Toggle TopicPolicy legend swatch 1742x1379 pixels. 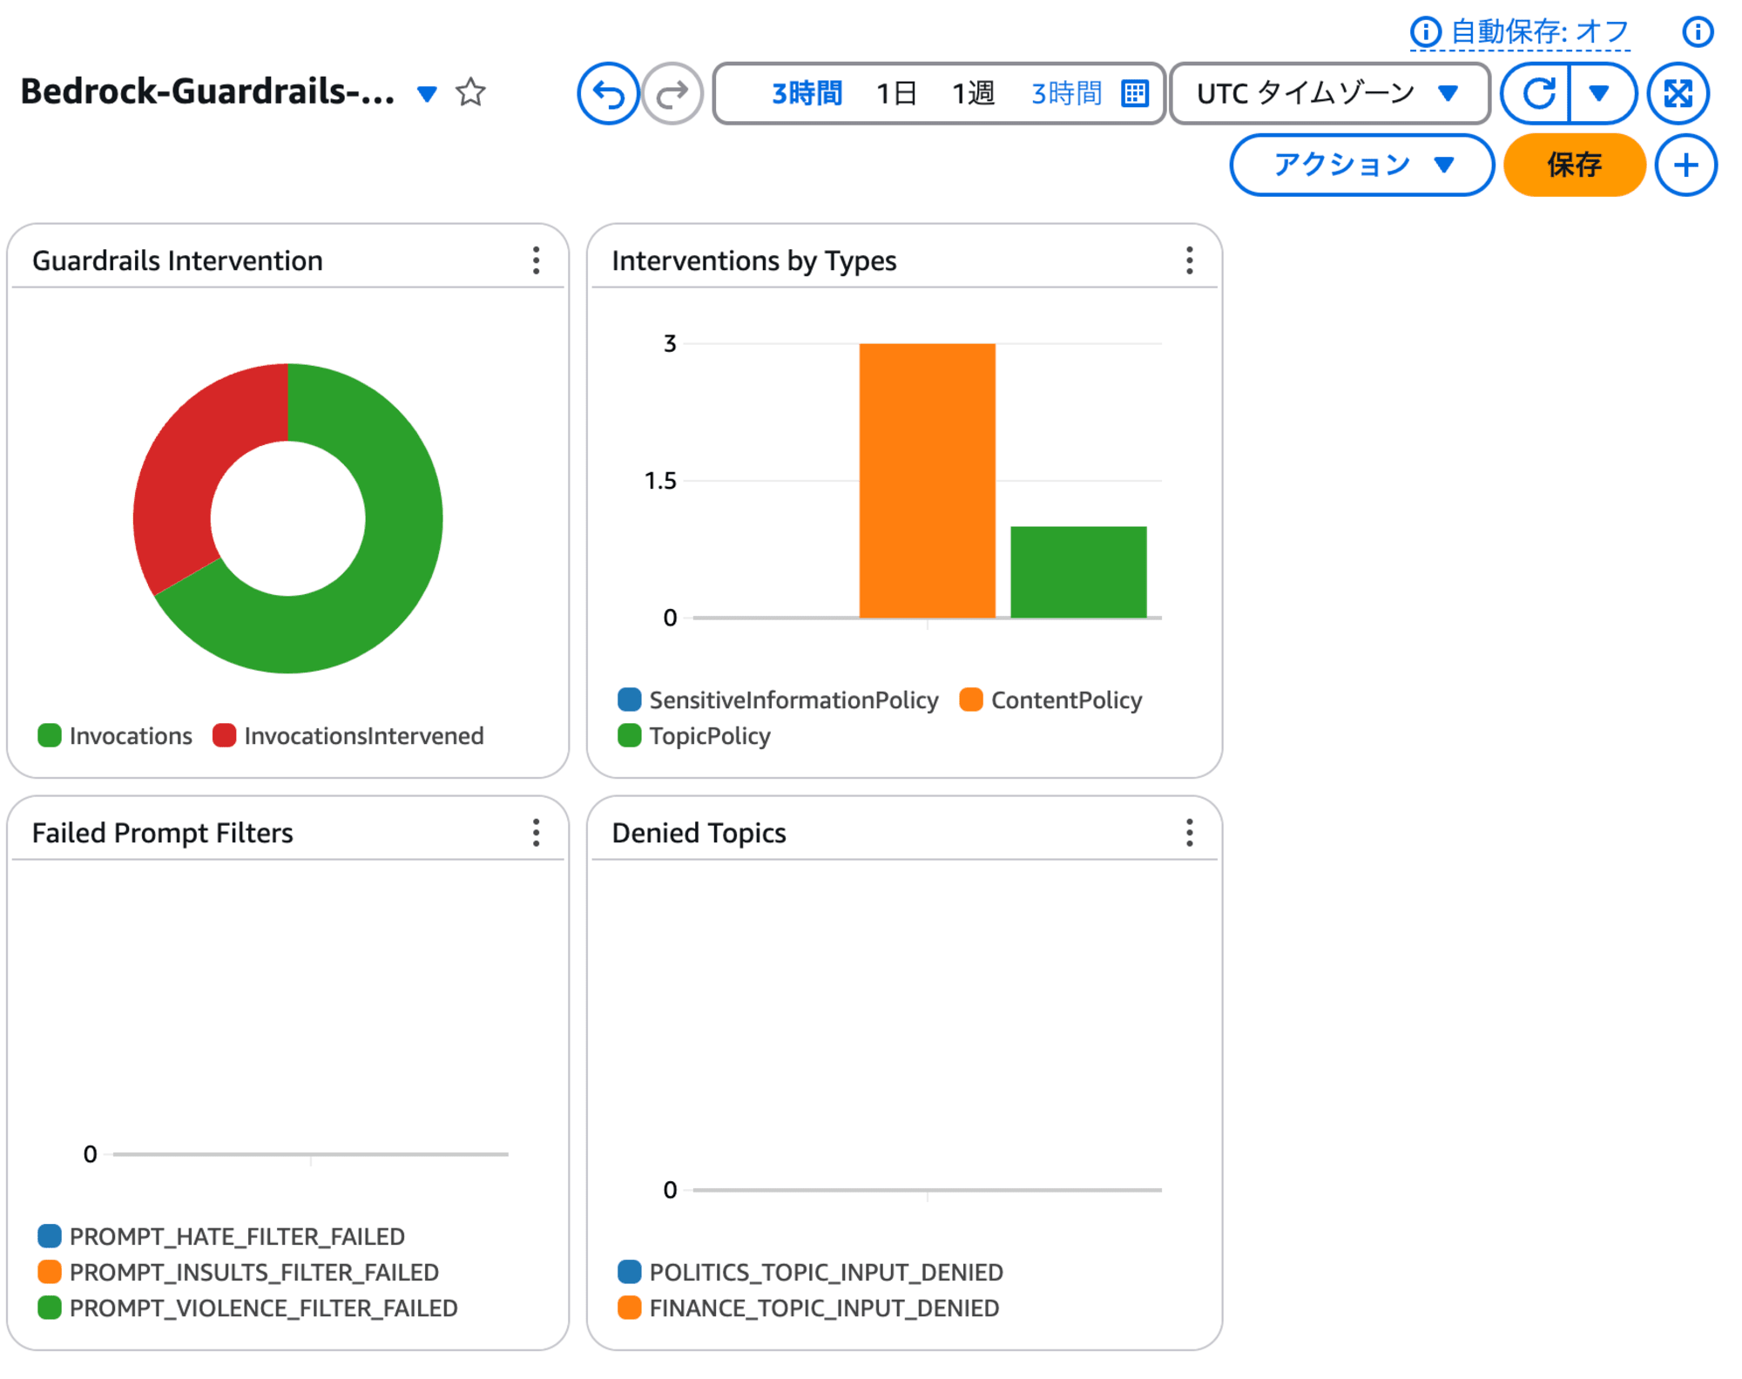(x=630, y=735)
